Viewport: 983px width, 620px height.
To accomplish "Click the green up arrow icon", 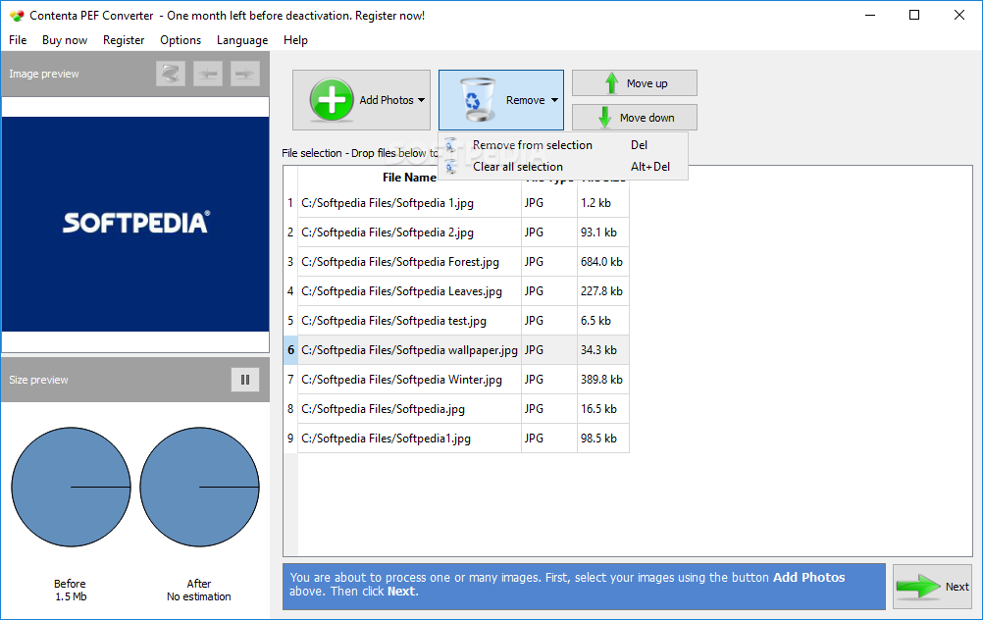I will pos(611,82).
